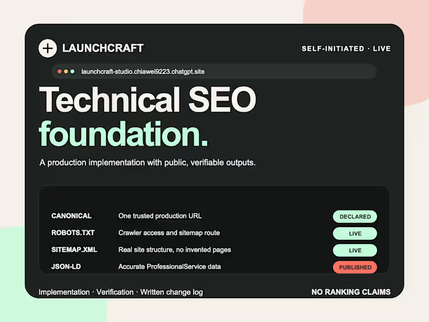429x322 pixels.
Task: Click 'Accurate ProfessionalService data' text
Action: pos(169,267)
